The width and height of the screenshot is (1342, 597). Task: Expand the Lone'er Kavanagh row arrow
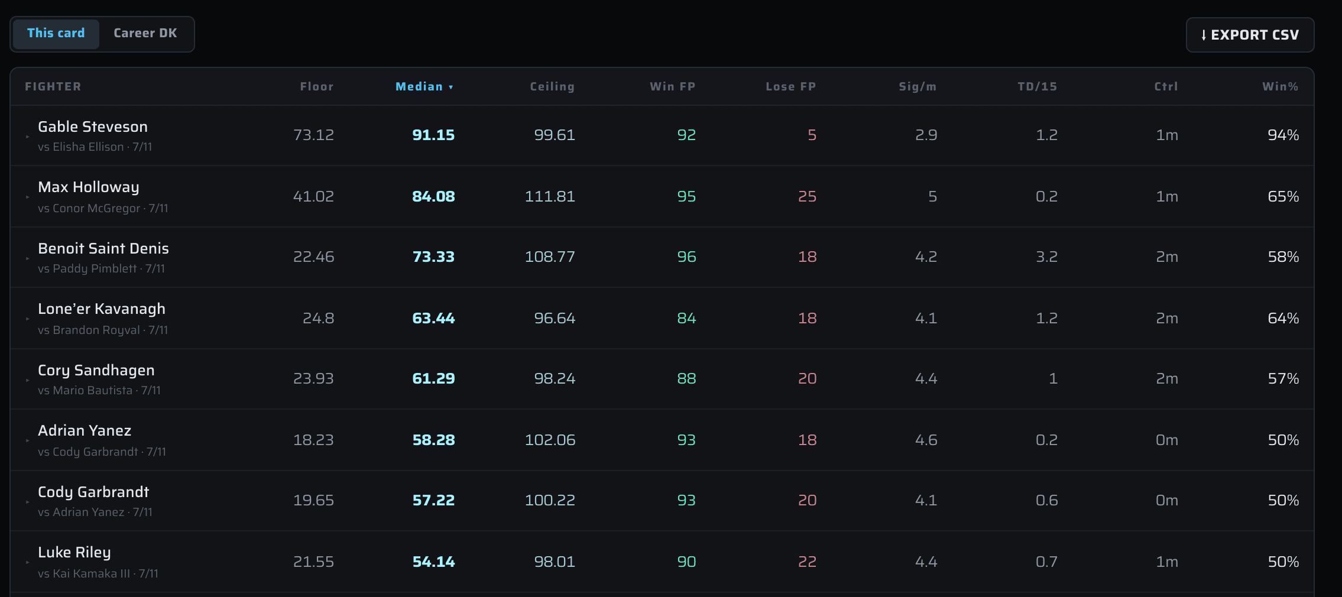tap(27, 319)
